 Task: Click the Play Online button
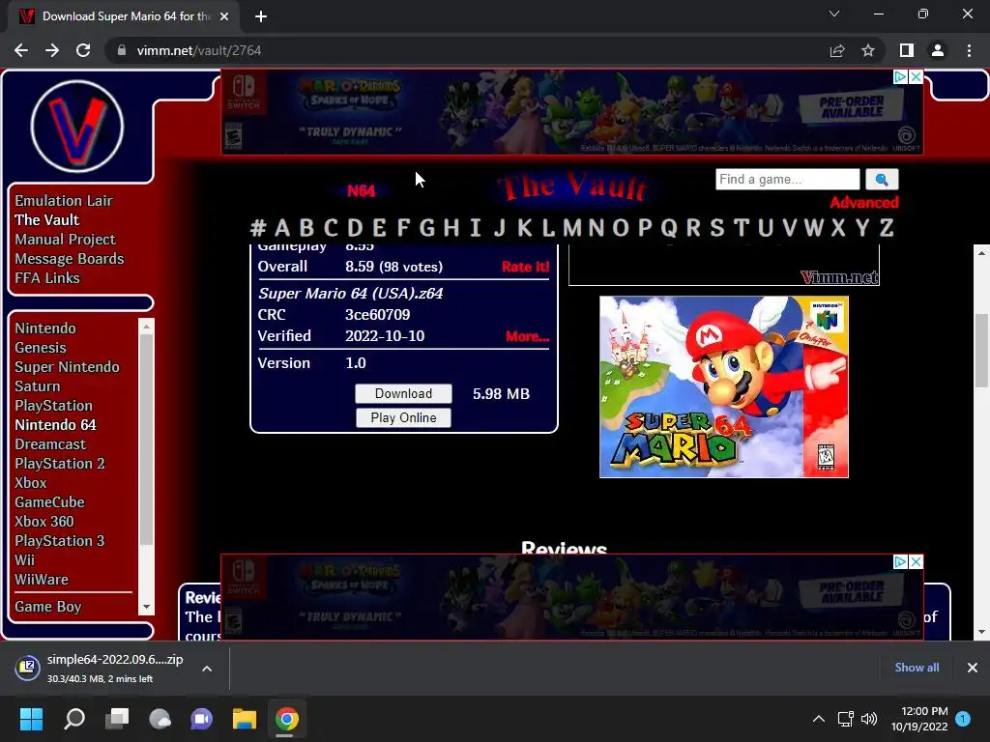point(403,417)
